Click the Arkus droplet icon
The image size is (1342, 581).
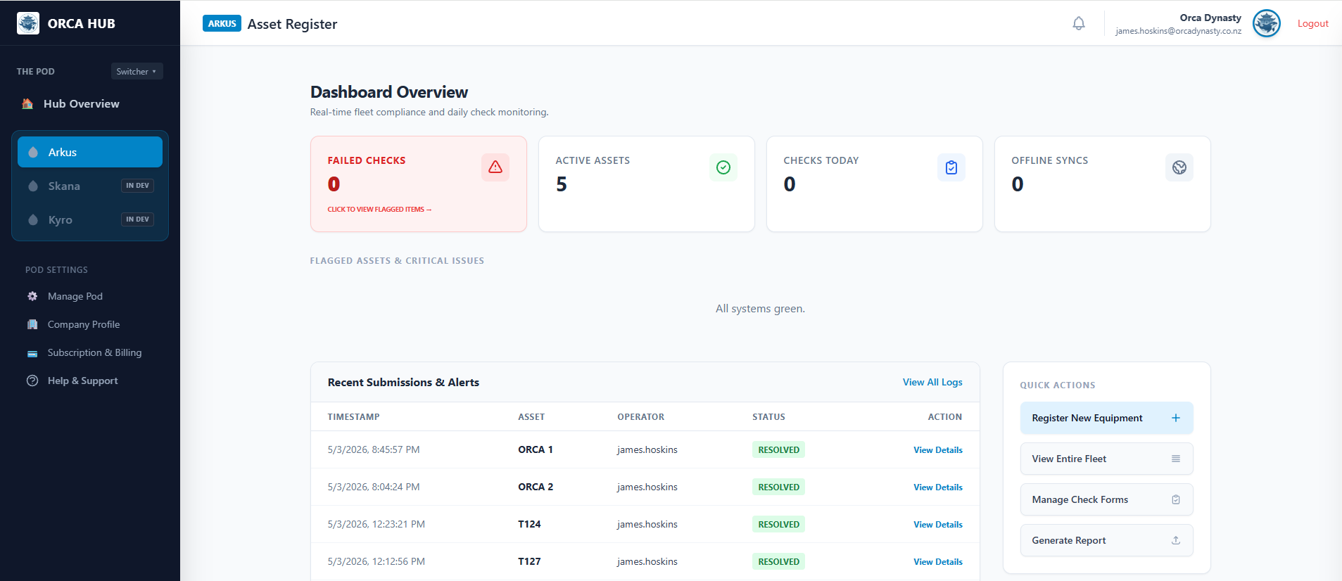pos(33,152)
